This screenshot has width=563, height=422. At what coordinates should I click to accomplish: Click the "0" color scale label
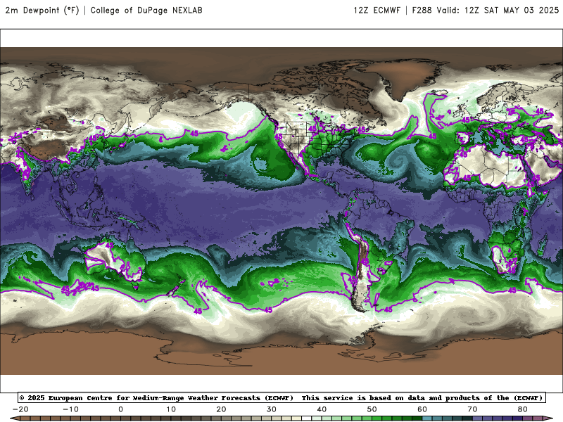[x=120, y=409]
